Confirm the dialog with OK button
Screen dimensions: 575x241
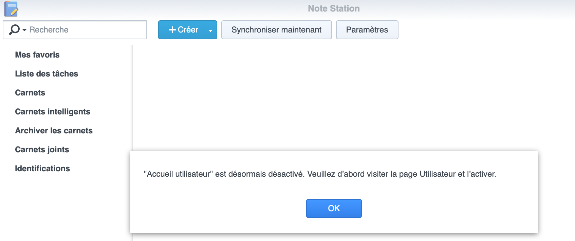coord(334,209)
